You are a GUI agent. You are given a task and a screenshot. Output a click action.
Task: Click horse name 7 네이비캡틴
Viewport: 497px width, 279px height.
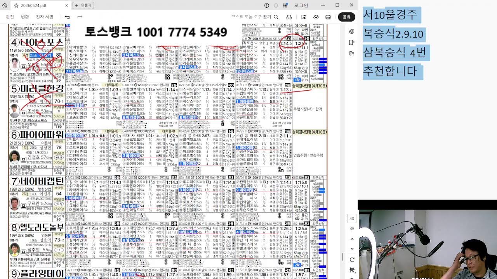pos(37,181)
